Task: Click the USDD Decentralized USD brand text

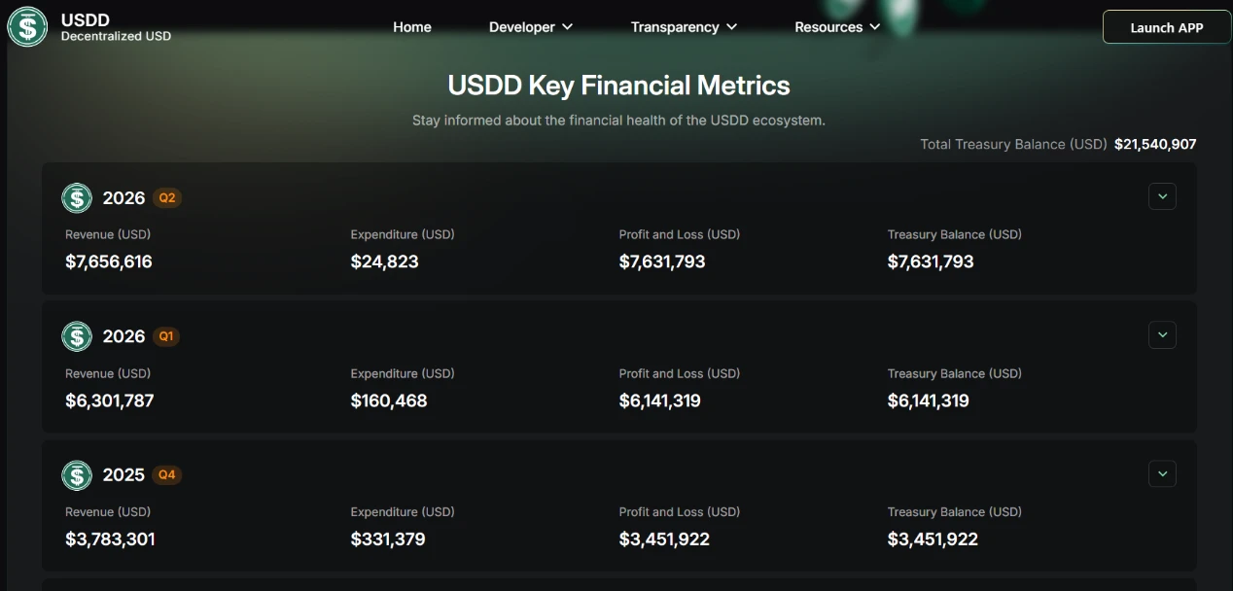Action: tap(116, 27)
